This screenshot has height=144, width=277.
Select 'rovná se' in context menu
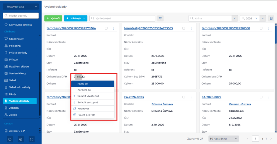pos(93,84)
